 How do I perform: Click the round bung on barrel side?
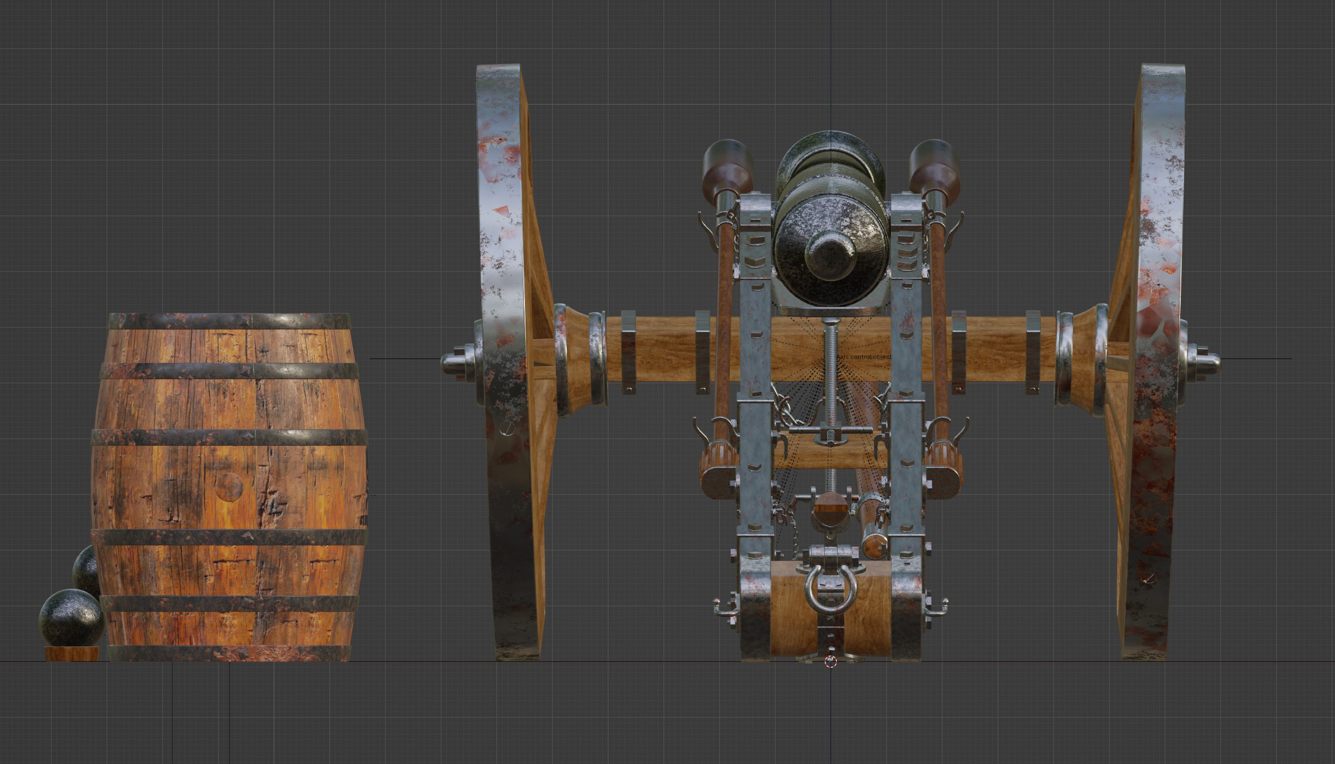click(229, 487)
